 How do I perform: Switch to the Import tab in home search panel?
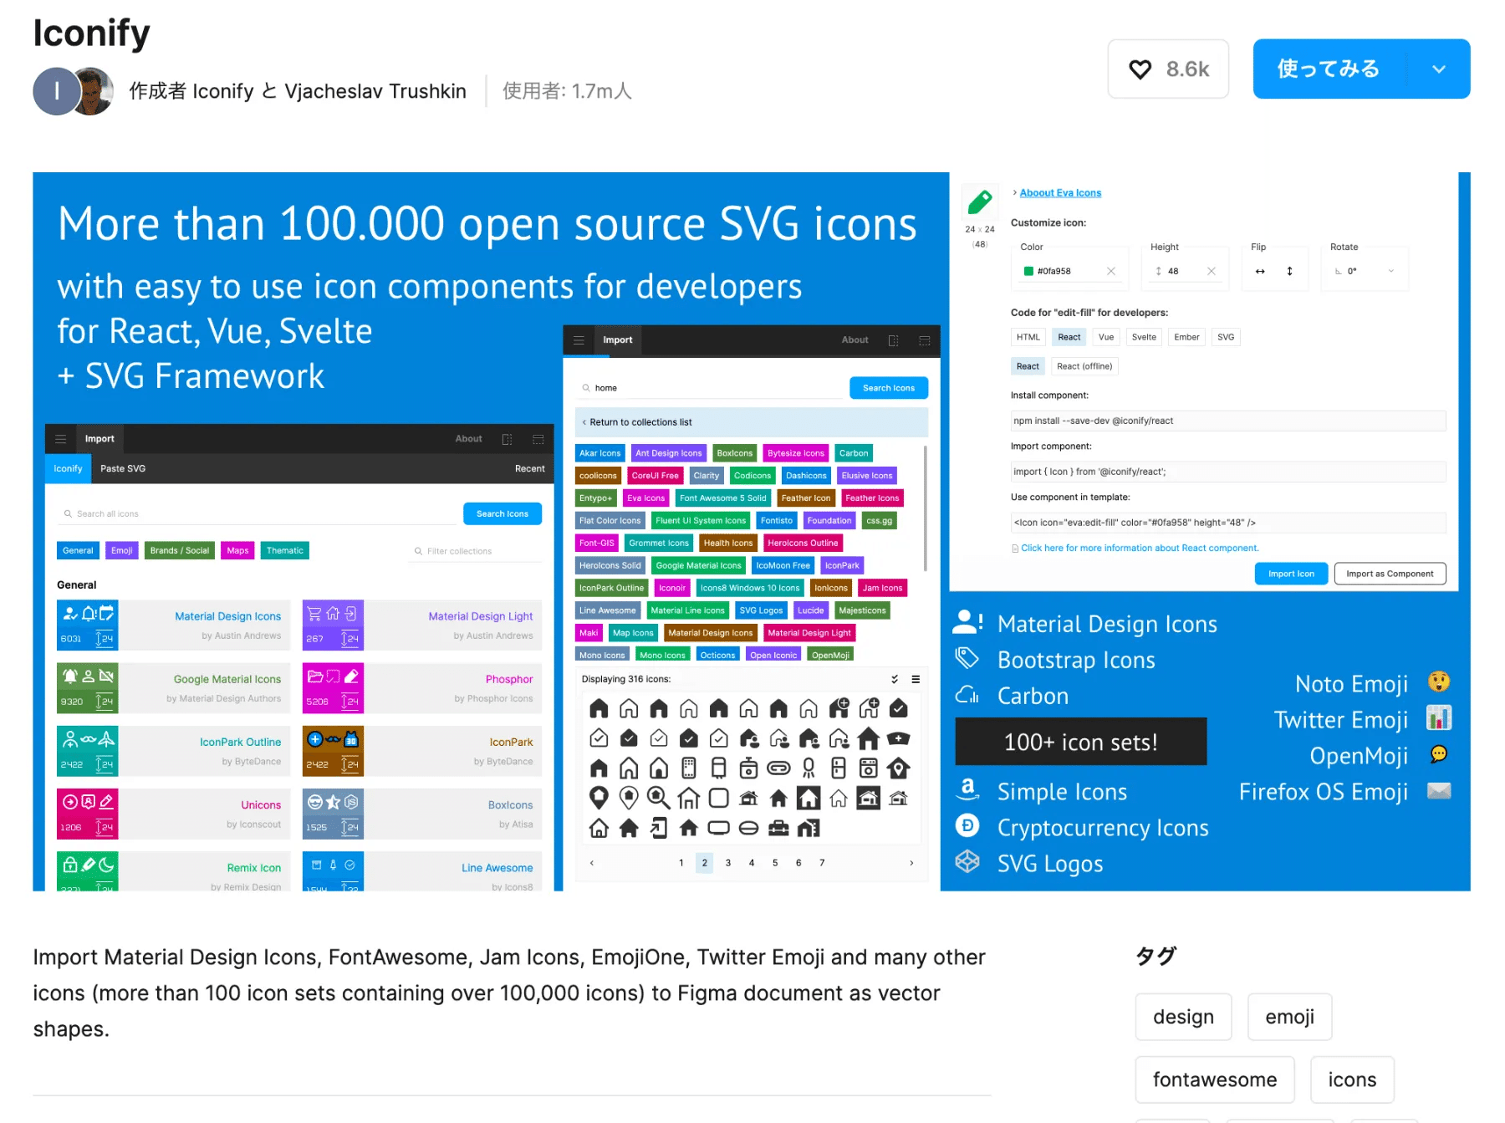(618, 340)
